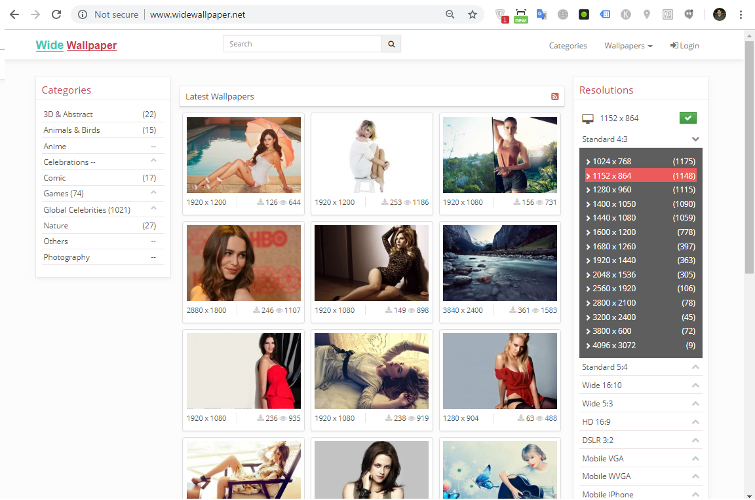
Task: Click the Login link
Action: pyautogui.click(x=684, y=46)
